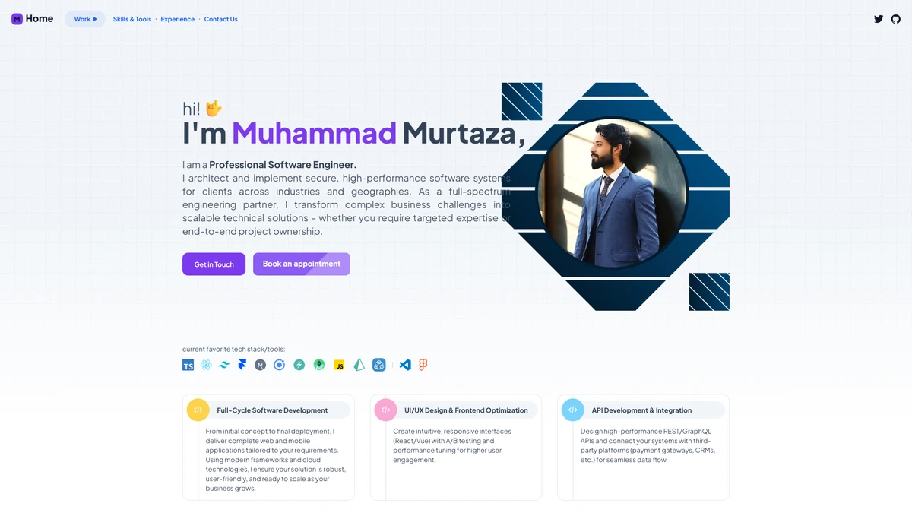Click the purple M logo icon
The width and height of the screenshot is (912, 513).
point(17,19)
